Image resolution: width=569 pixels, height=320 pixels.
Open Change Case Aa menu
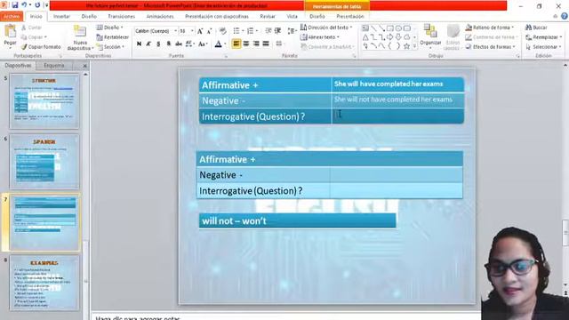tap(202, 44)
